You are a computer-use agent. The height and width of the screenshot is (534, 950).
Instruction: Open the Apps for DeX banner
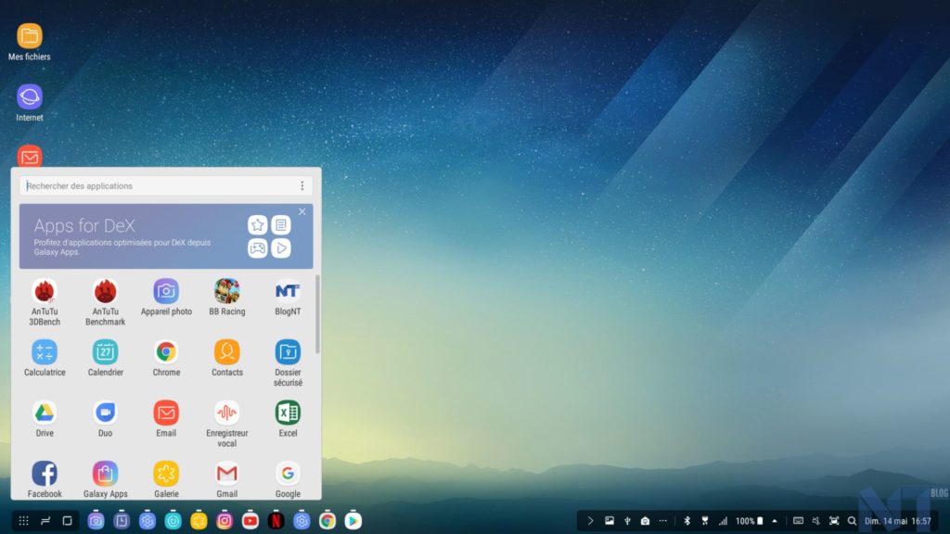[165, 236]
